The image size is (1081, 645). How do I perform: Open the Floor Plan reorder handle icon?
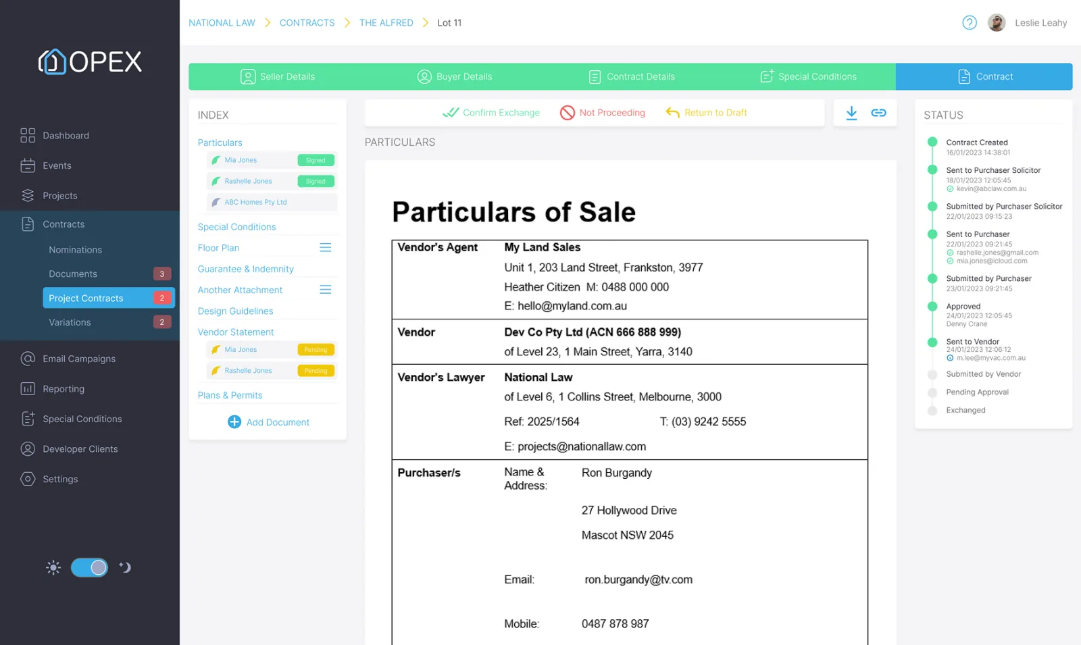point(325,248)
